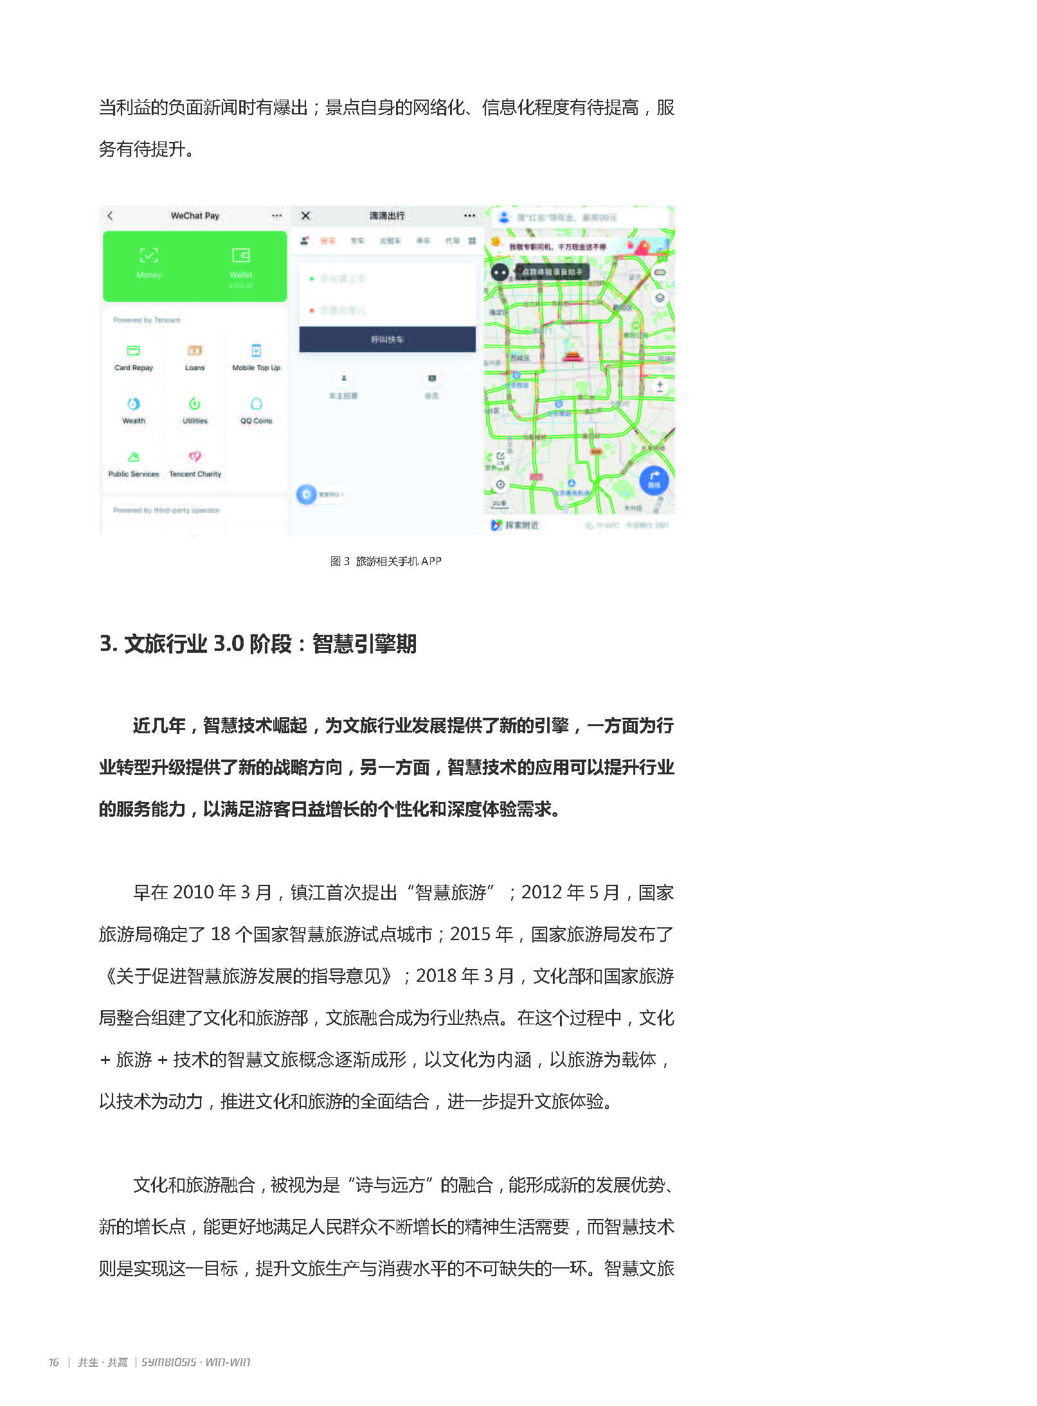
Task: Click the map layers icon
Action: coord(659,298)
